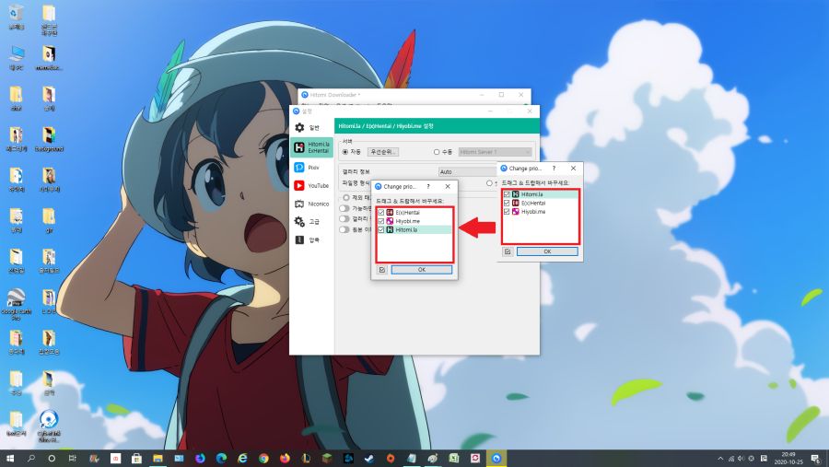Open Microsoft Store from the taskbar
829x467 pixels.
tap(136, 459)
